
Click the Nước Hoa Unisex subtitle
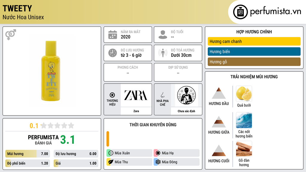point(23,17)
